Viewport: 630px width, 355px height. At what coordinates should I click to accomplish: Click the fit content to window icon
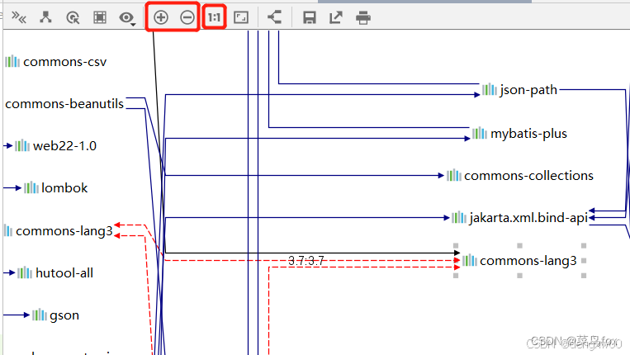241,17
